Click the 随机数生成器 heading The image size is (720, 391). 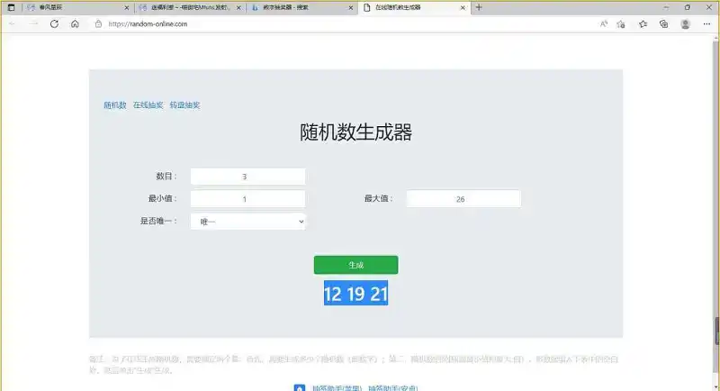pyautogui.click(x=355, y=132)
